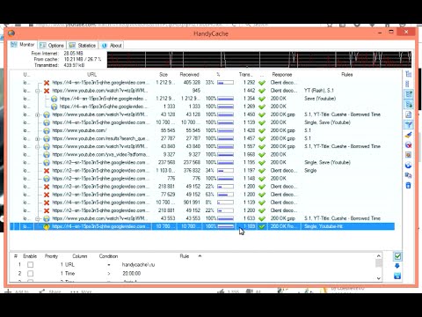The height and width of the screenshot is (317, 422).
Task: Select row with size 237 568
Action: click(202, 163)
